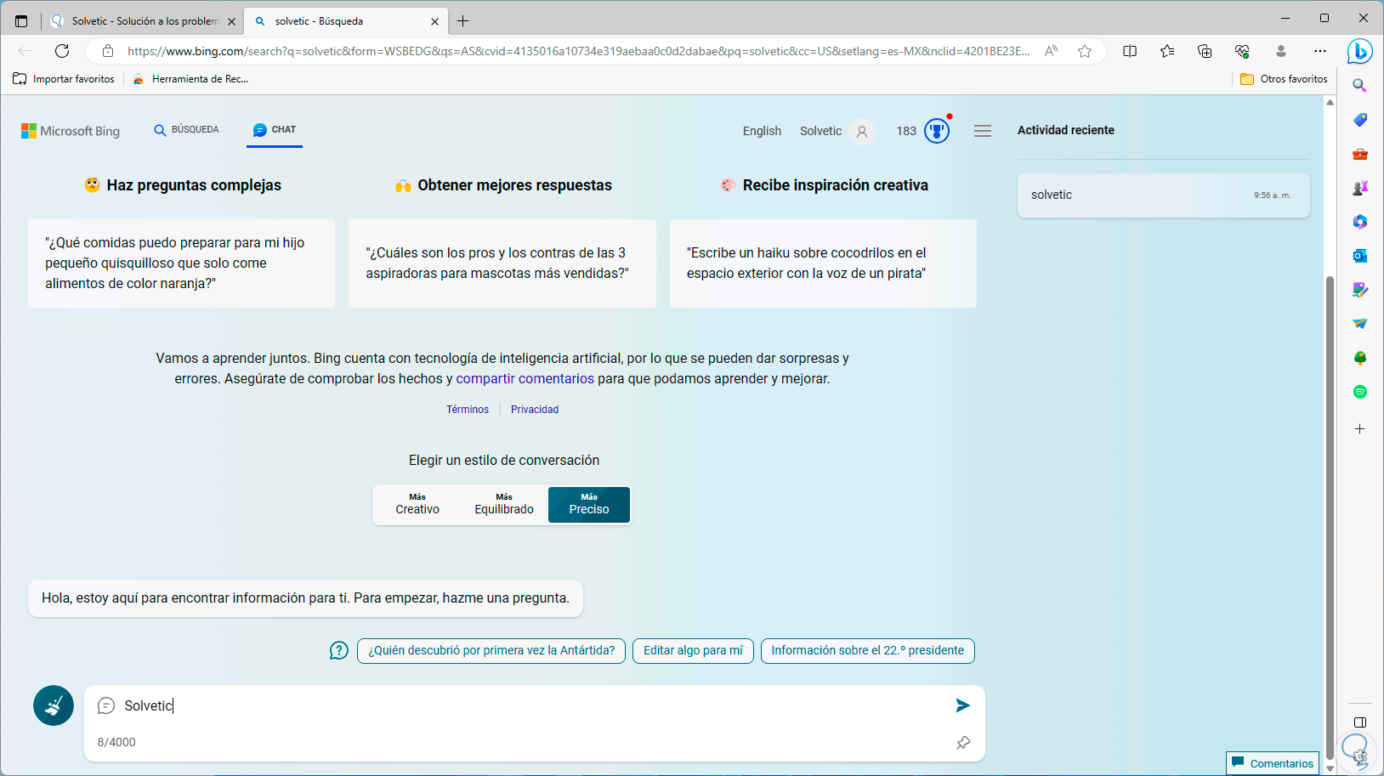Open the sidebar Outlook icon

pyautogui.click(x=1359, y=256)
